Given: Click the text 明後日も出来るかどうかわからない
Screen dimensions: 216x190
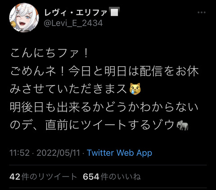Looking at the screenshot, I should [104, 107].
